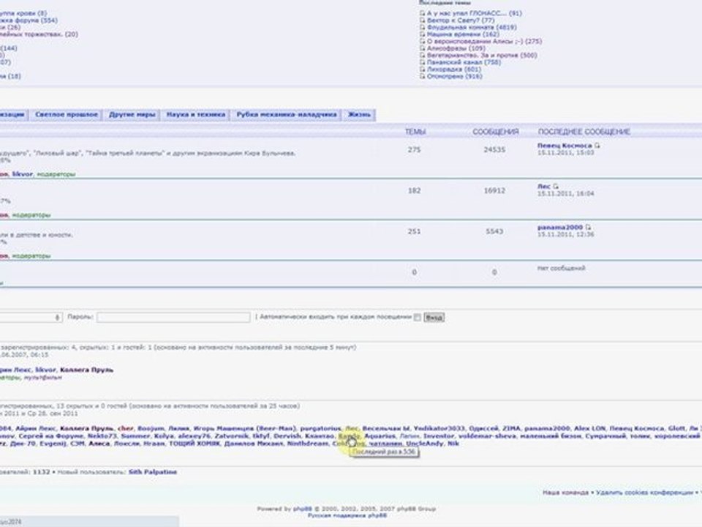The width and height of the screenshot is (702, 527).
Task: Open last post icon next to Лес author
Action: tap(556, 187)
